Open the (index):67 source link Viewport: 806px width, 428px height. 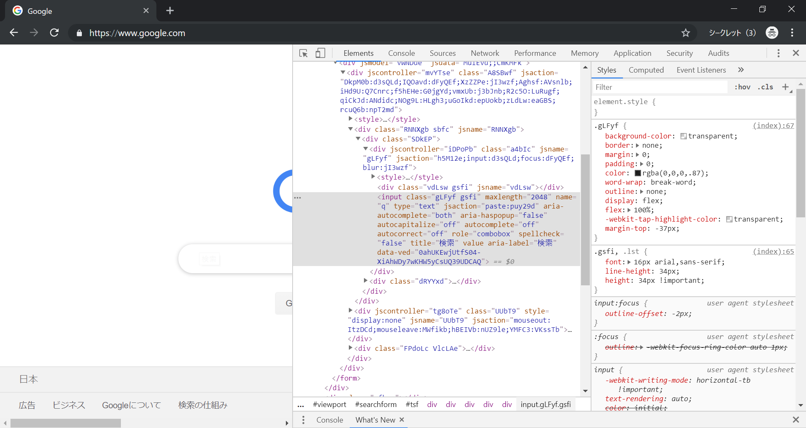(773, 125)
